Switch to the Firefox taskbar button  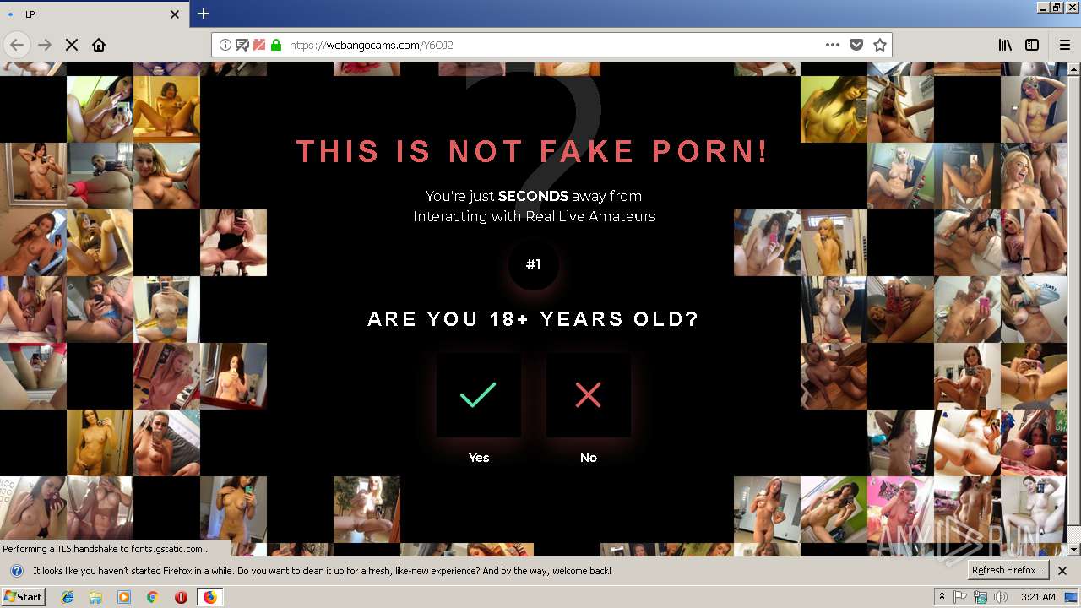pyautogui.click(x=209, y=597)
